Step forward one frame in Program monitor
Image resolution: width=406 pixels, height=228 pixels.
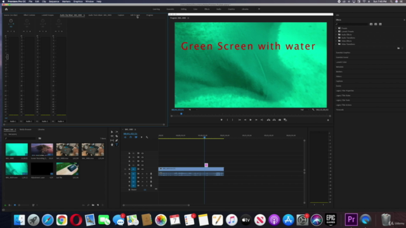tap(256, 120)
